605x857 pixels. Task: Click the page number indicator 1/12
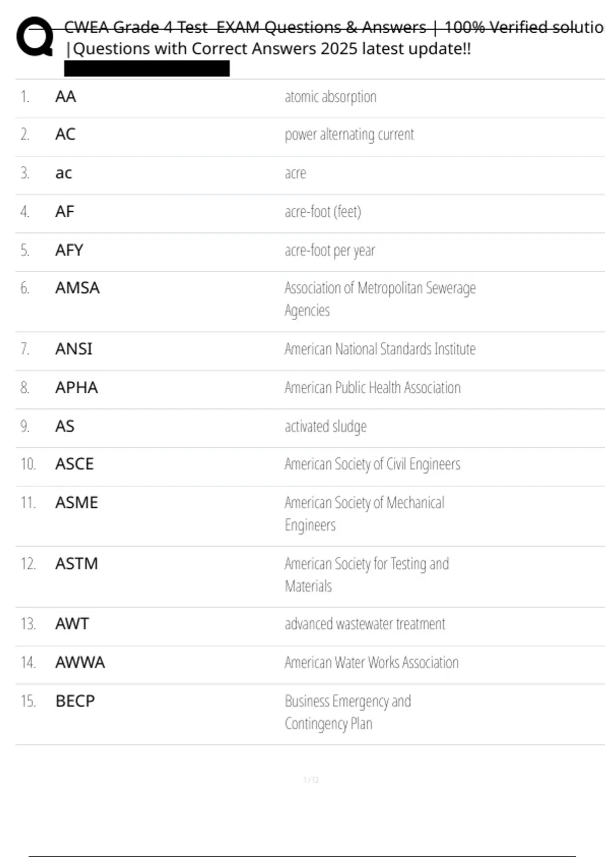tap(311, 780)
